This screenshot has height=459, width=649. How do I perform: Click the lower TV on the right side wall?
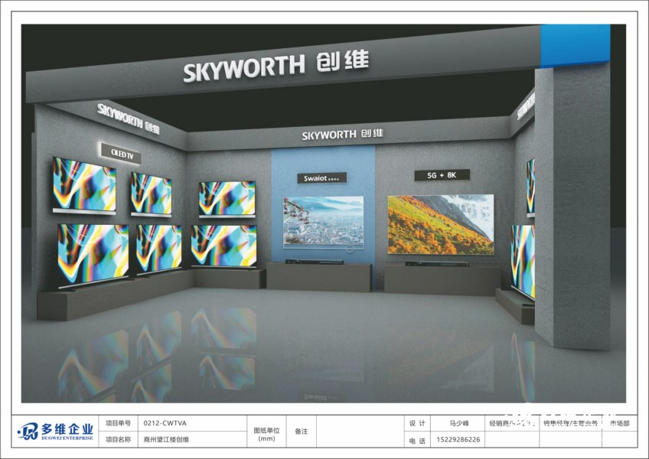click(x=523, y=262)
